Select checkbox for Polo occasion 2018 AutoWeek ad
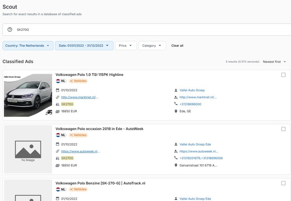The height and width of the screenshot is (201, 291). 283,129
